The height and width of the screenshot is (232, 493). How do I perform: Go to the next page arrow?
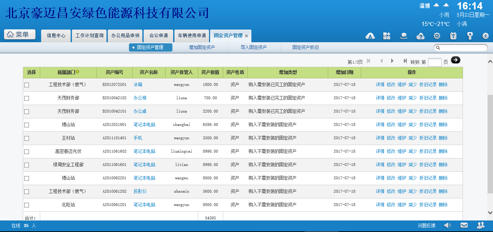(x=392, y=61)
